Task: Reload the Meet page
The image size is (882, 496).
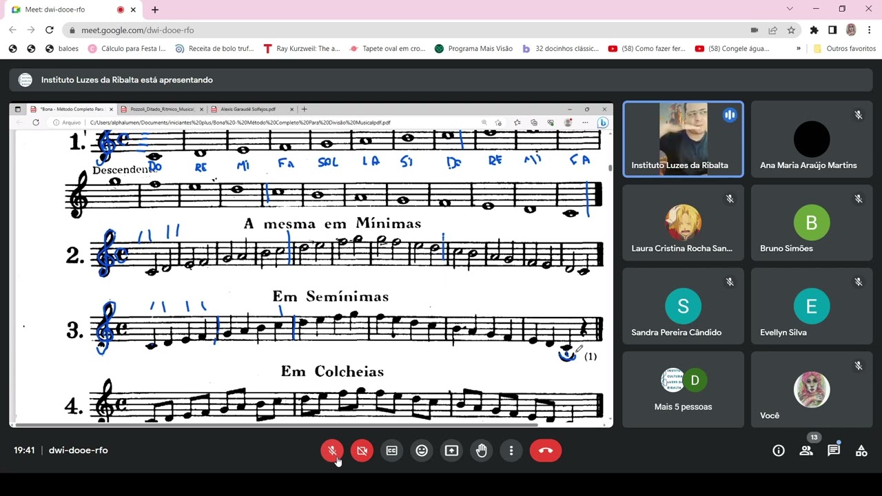Action: 49,30
